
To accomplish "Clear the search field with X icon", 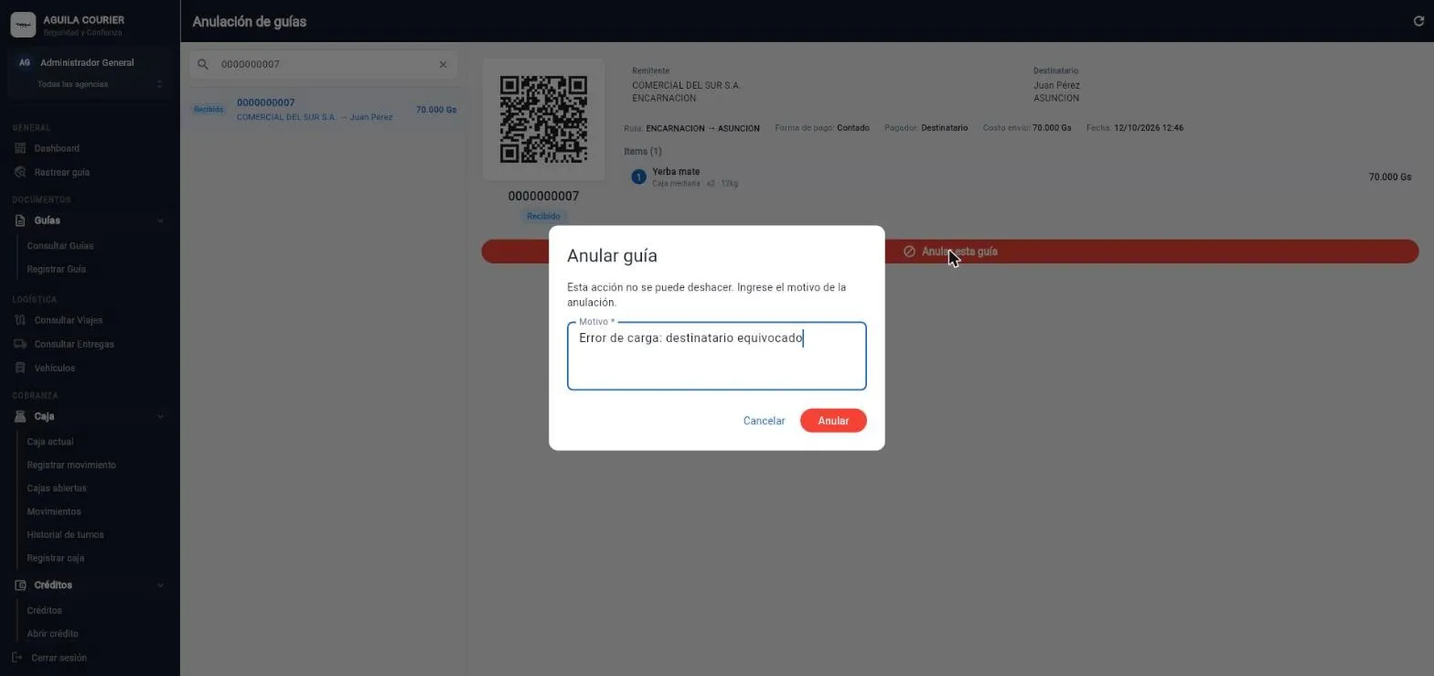I will (443, 64).
